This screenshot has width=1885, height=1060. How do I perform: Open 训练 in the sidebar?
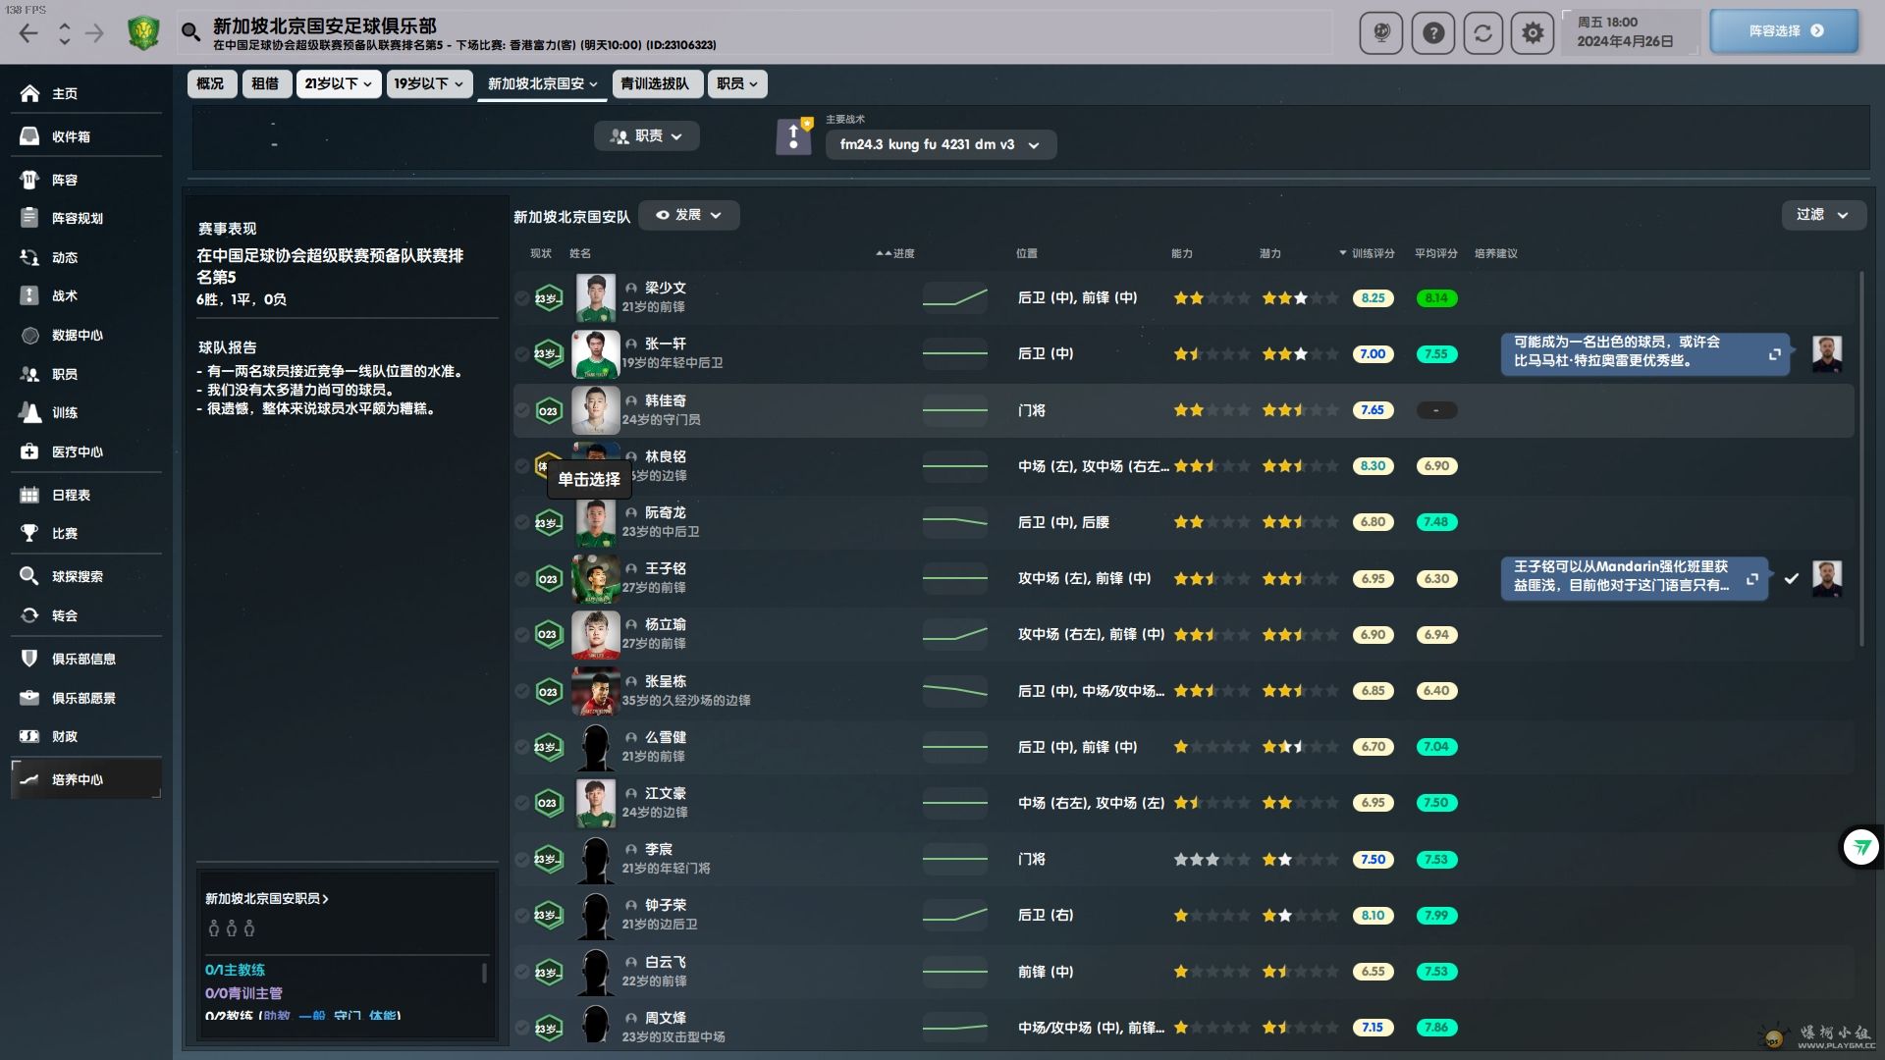(65, 412)
